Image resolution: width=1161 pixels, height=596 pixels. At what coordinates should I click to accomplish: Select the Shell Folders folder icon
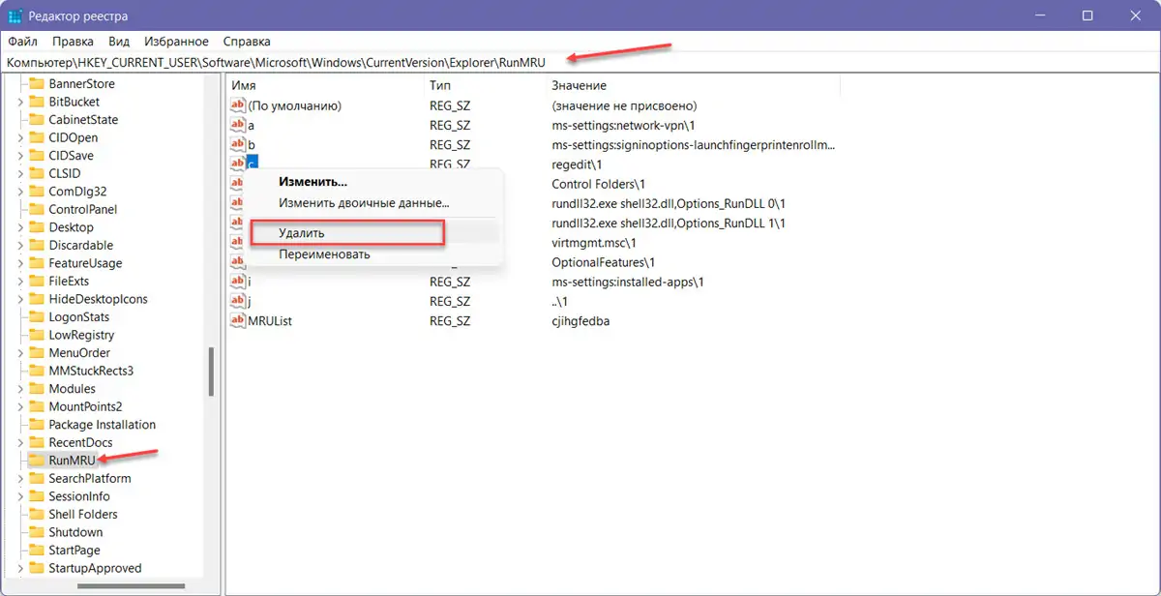click(37, 514)
